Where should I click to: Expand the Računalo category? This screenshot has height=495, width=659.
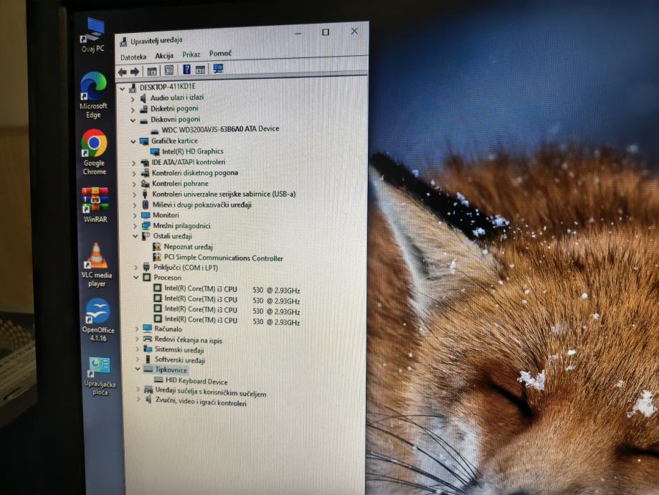(x=137, y=329)
